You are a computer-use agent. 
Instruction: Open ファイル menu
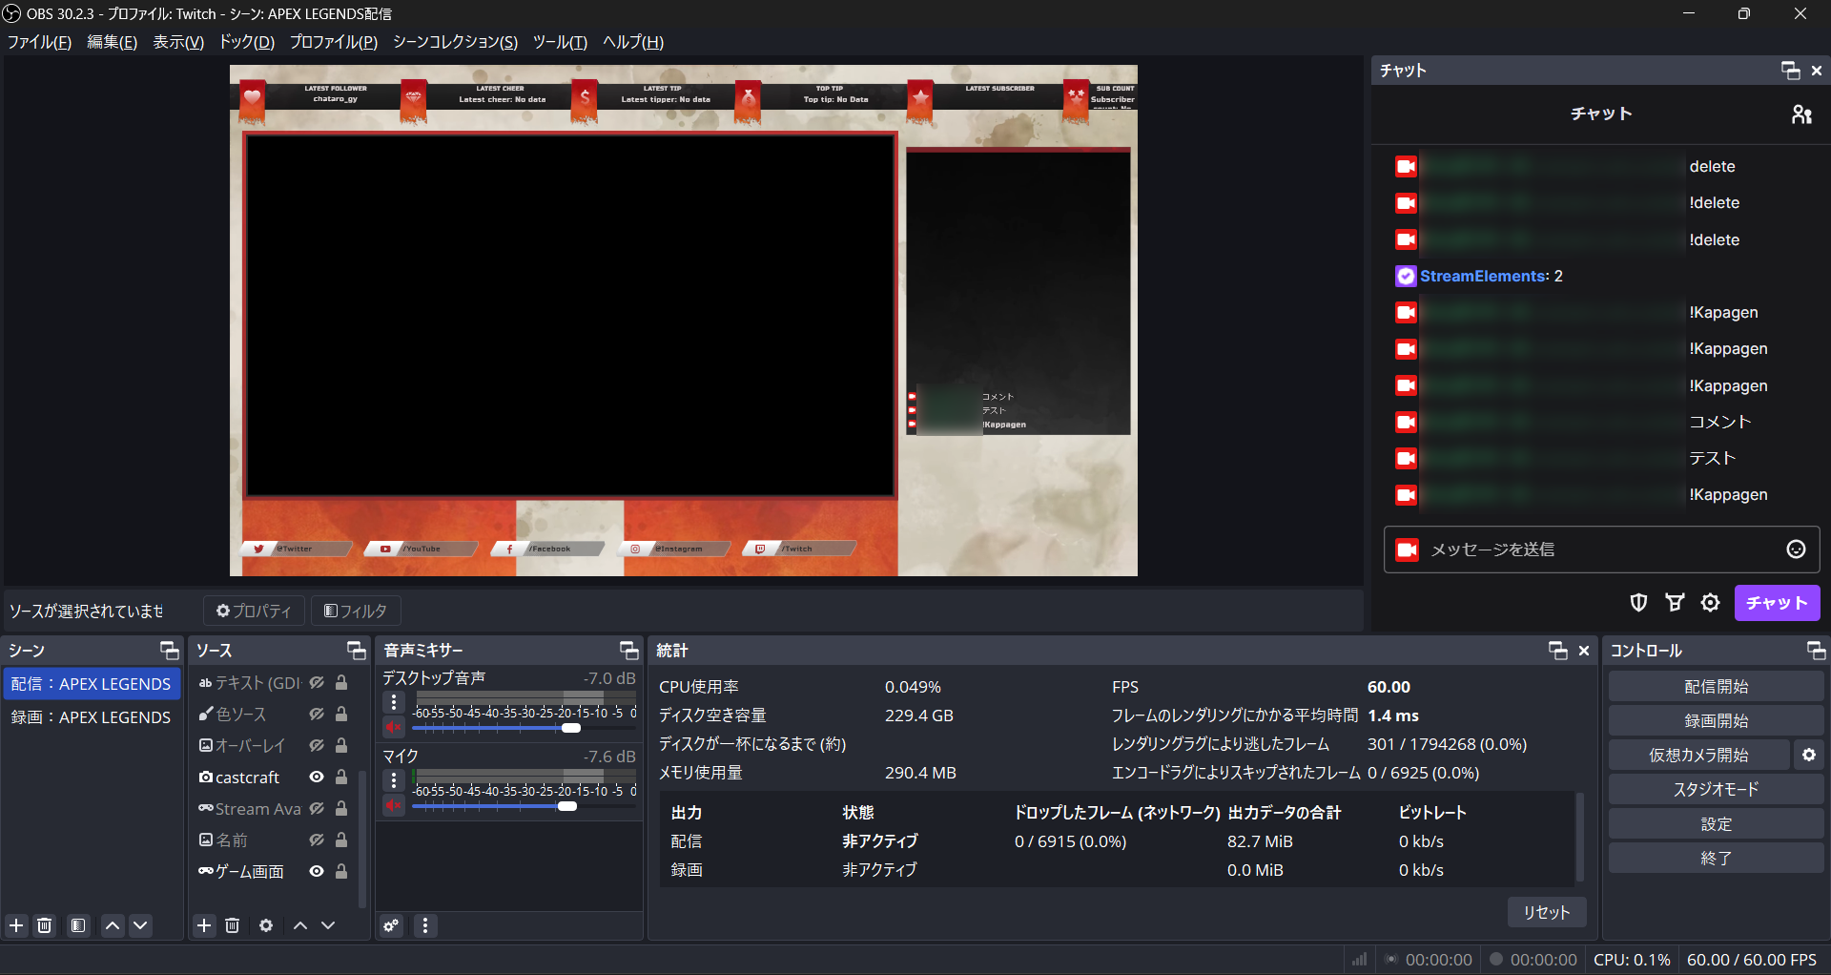pos(39,42)
